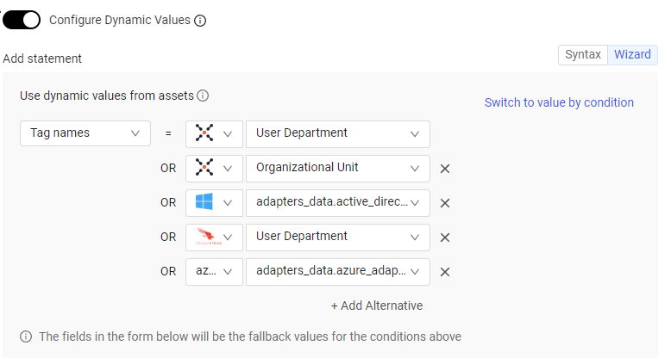Remove the azure adapter alternative row
Screen dimensions: 671x358
[445, 272]
